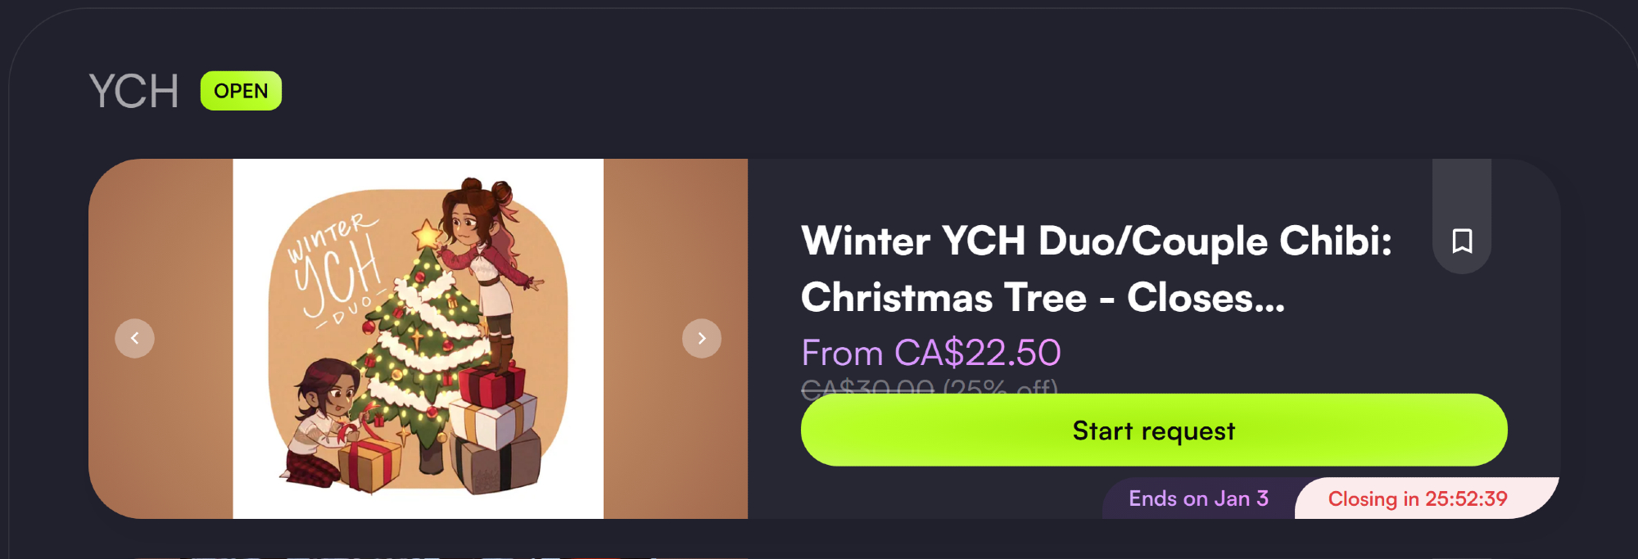
Task: Click the green OPEN status badge
Action: point(241,91)
